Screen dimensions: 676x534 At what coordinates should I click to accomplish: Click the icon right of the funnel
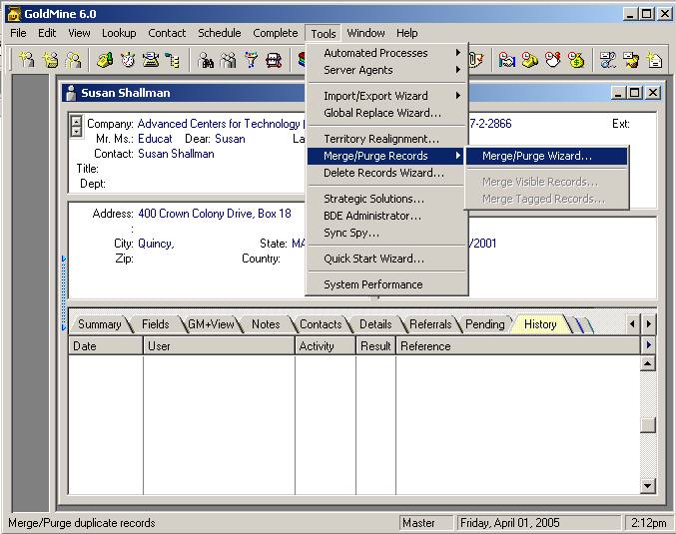pos(274,60)
